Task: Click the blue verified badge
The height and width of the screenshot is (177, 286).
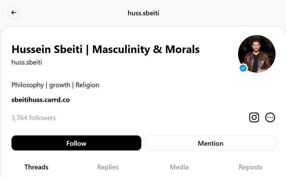Action: [x=243, y=68]
